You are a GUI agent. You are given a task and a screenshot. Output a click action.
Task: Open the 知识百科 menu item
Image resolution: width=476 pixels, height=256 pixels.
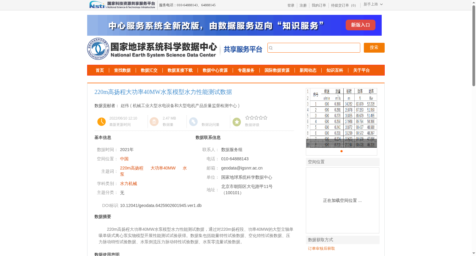pos(335,70)
